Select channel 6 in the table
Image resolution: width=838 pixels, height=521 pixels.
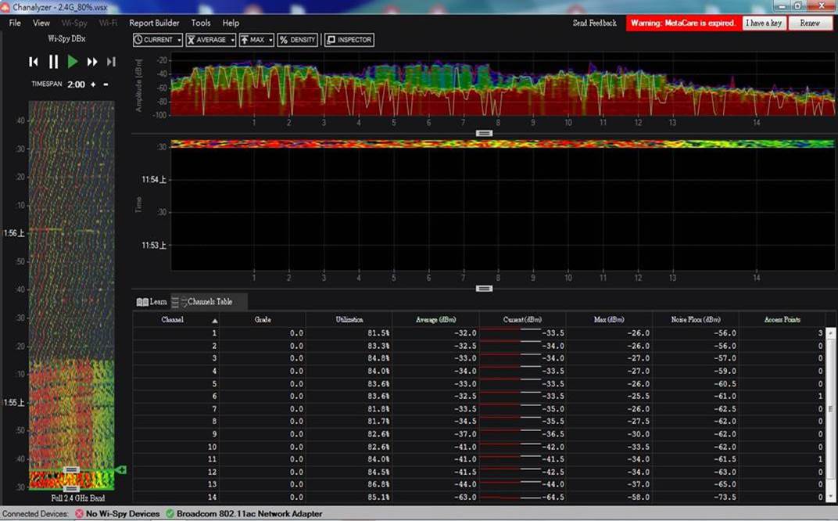pos(214,397)
